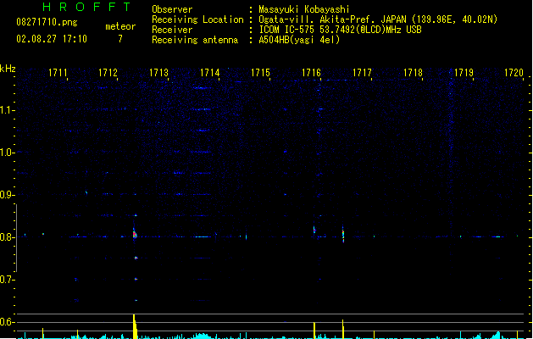Click the 1717 time axis marker
533x339 pixels.
(x=362, y=73)
